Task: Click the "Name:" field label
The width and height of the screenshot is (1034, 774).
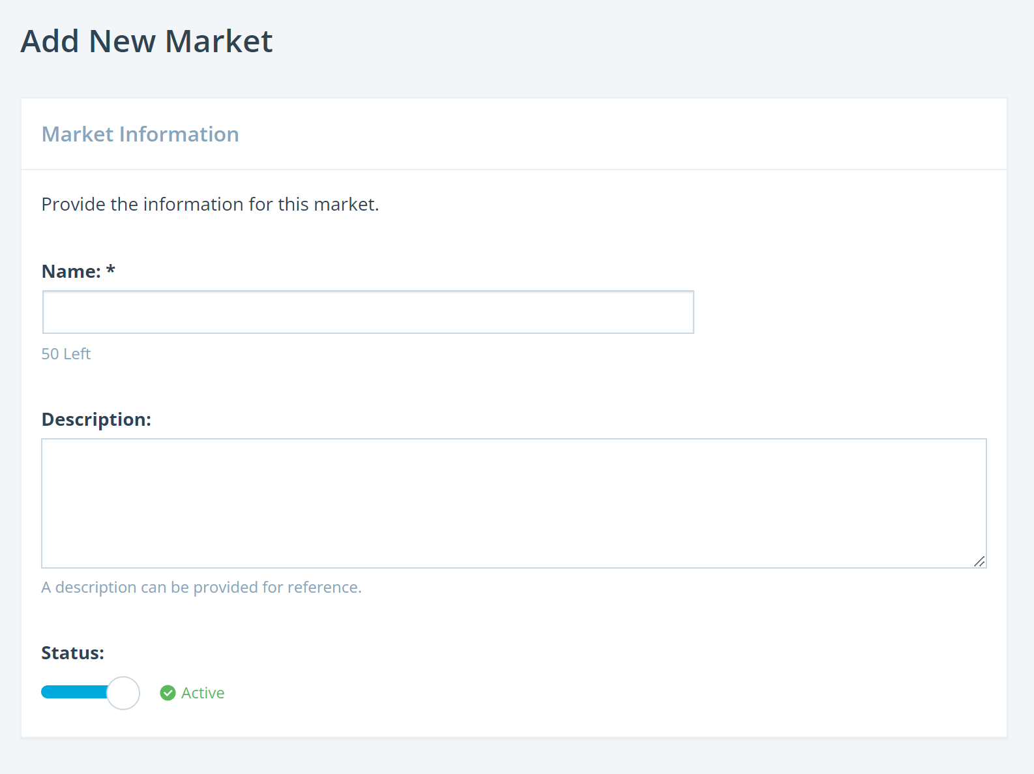Action: [x=71, y=271]
